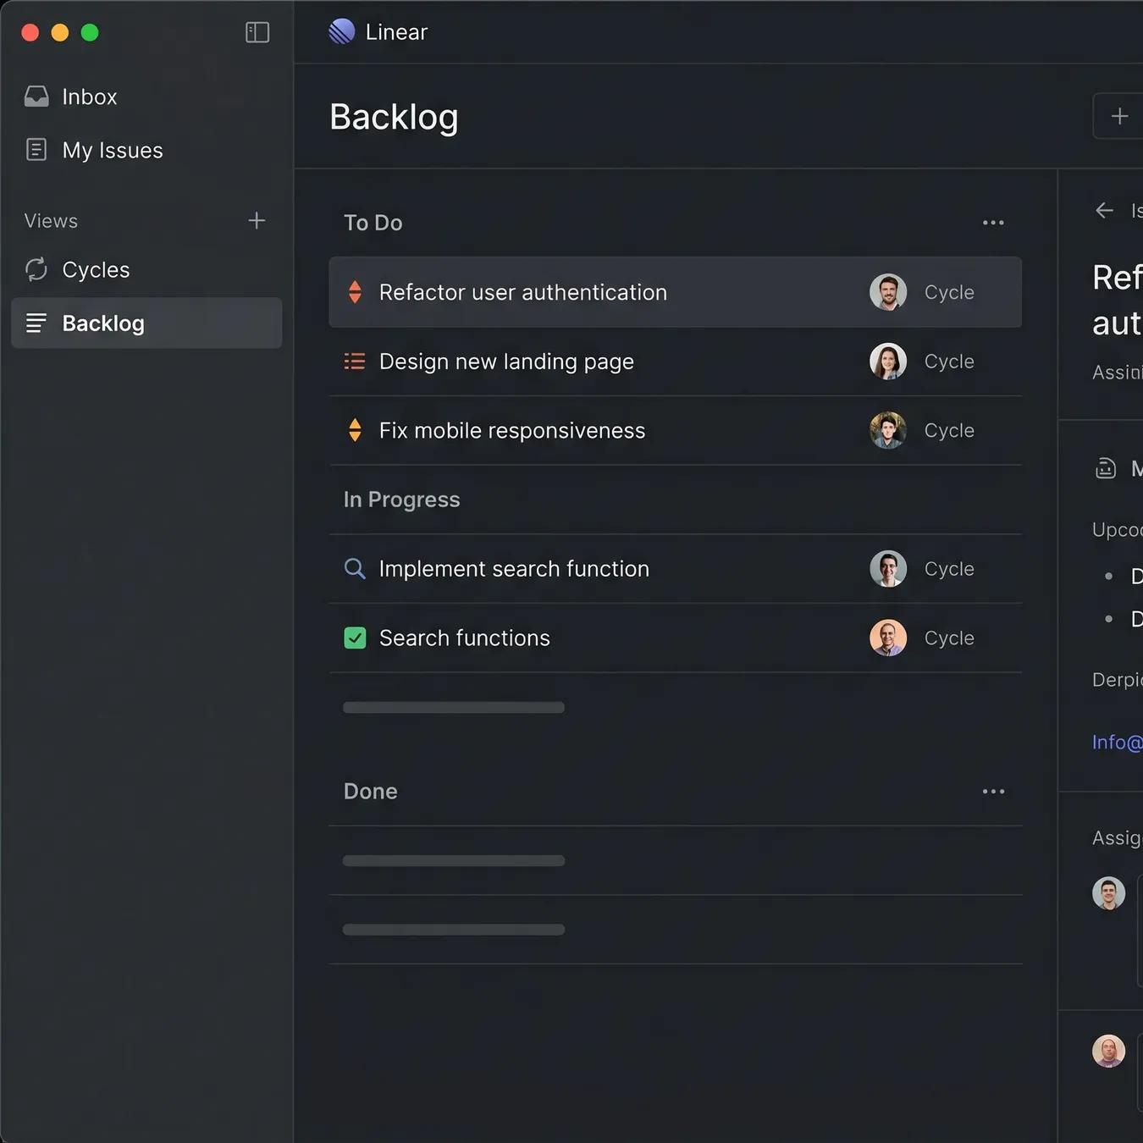Click the My Issues document icon
This screenshot has height=1143, width=1143.
(36, 150)
